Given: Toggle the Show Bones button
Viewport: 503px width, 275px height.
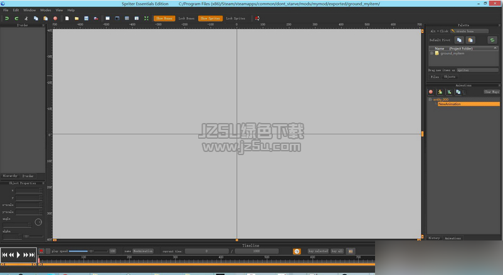Looking at the screenshot, I should tap(164, 18).
